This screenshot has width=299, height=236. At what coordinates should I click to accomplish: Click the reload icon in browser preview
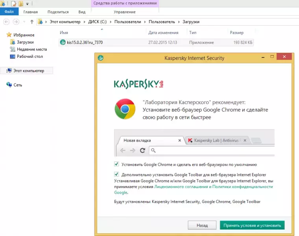pos(142,150)
